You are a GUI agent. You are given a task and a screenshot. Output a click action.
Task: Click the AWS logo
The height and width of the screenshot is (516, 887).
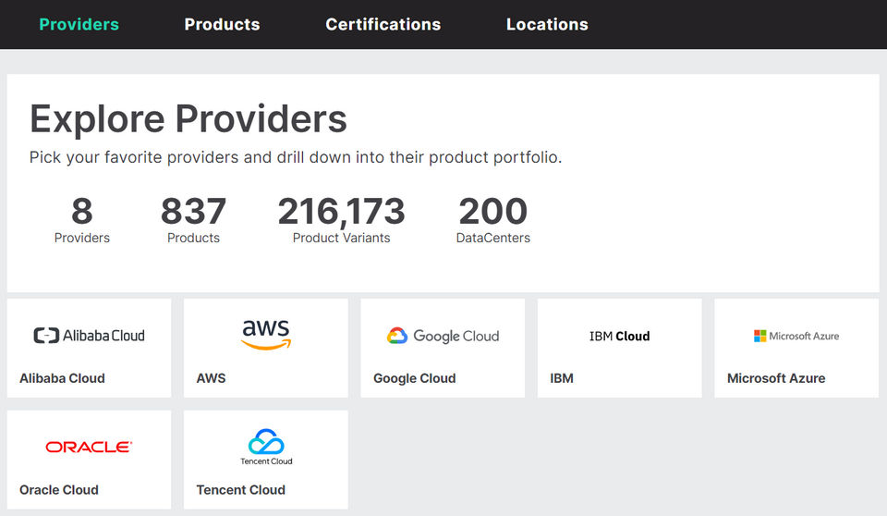(266, 334)
